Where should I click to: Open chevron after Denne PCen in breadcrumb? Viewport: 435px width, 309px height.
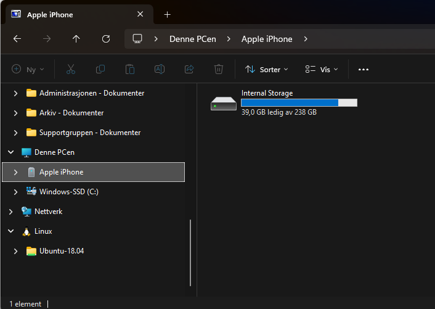229,39
